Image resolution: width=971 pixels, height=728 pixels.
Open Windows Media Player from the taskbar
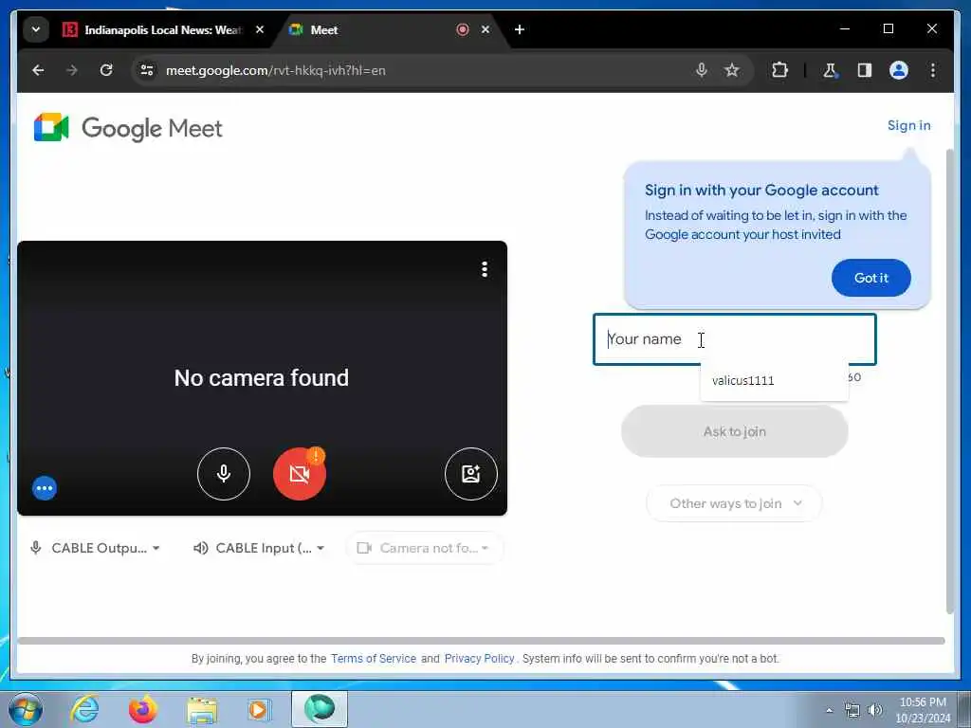[259, 709]
